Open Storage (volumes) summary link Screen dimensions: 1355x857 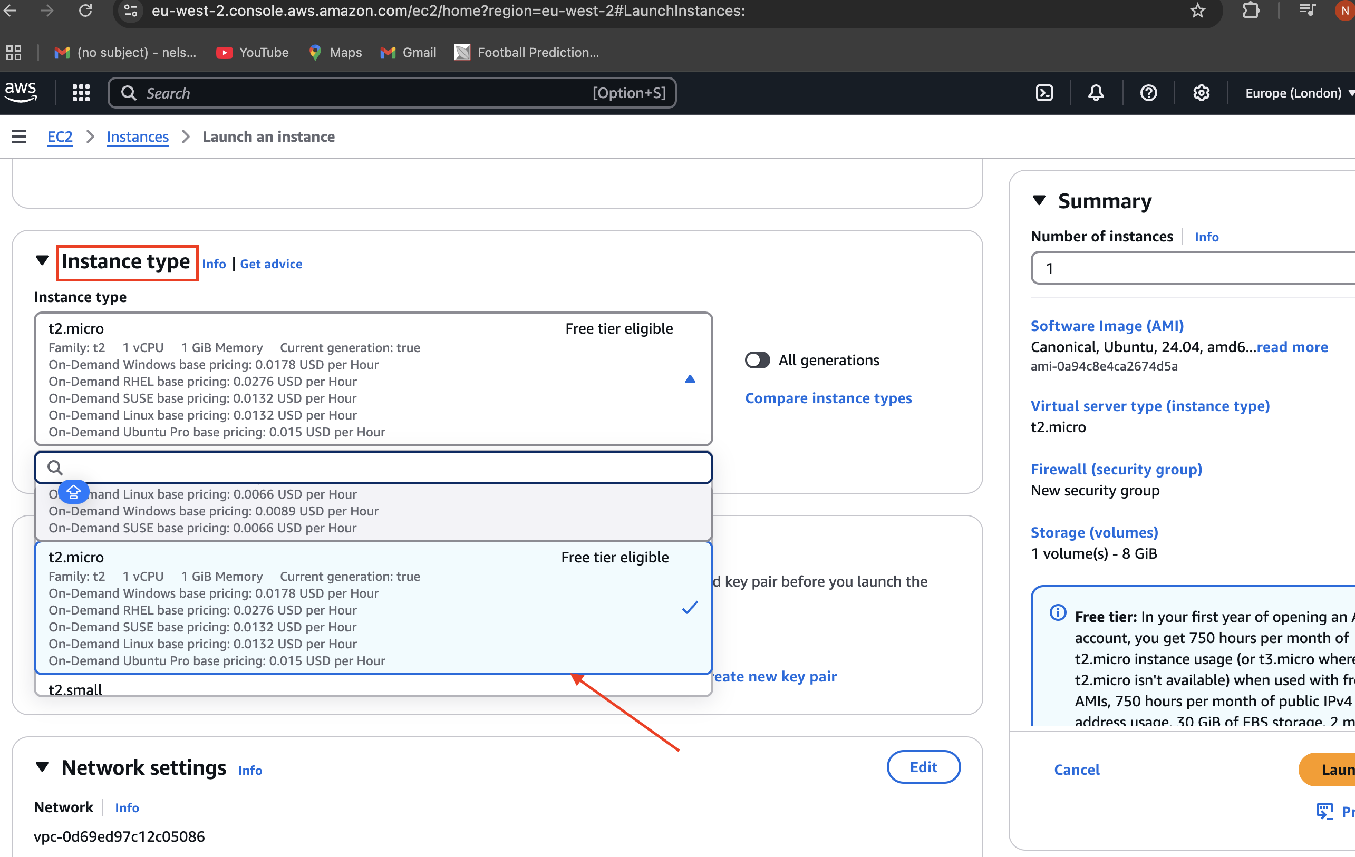point(1094,532)
